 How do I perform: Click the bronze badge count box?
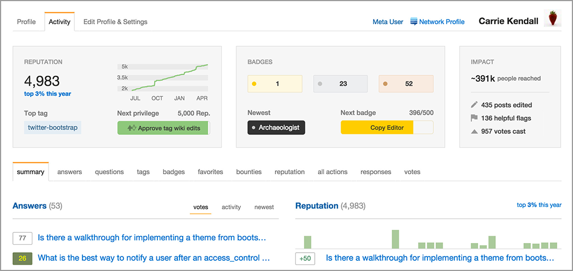click(406, 83)
